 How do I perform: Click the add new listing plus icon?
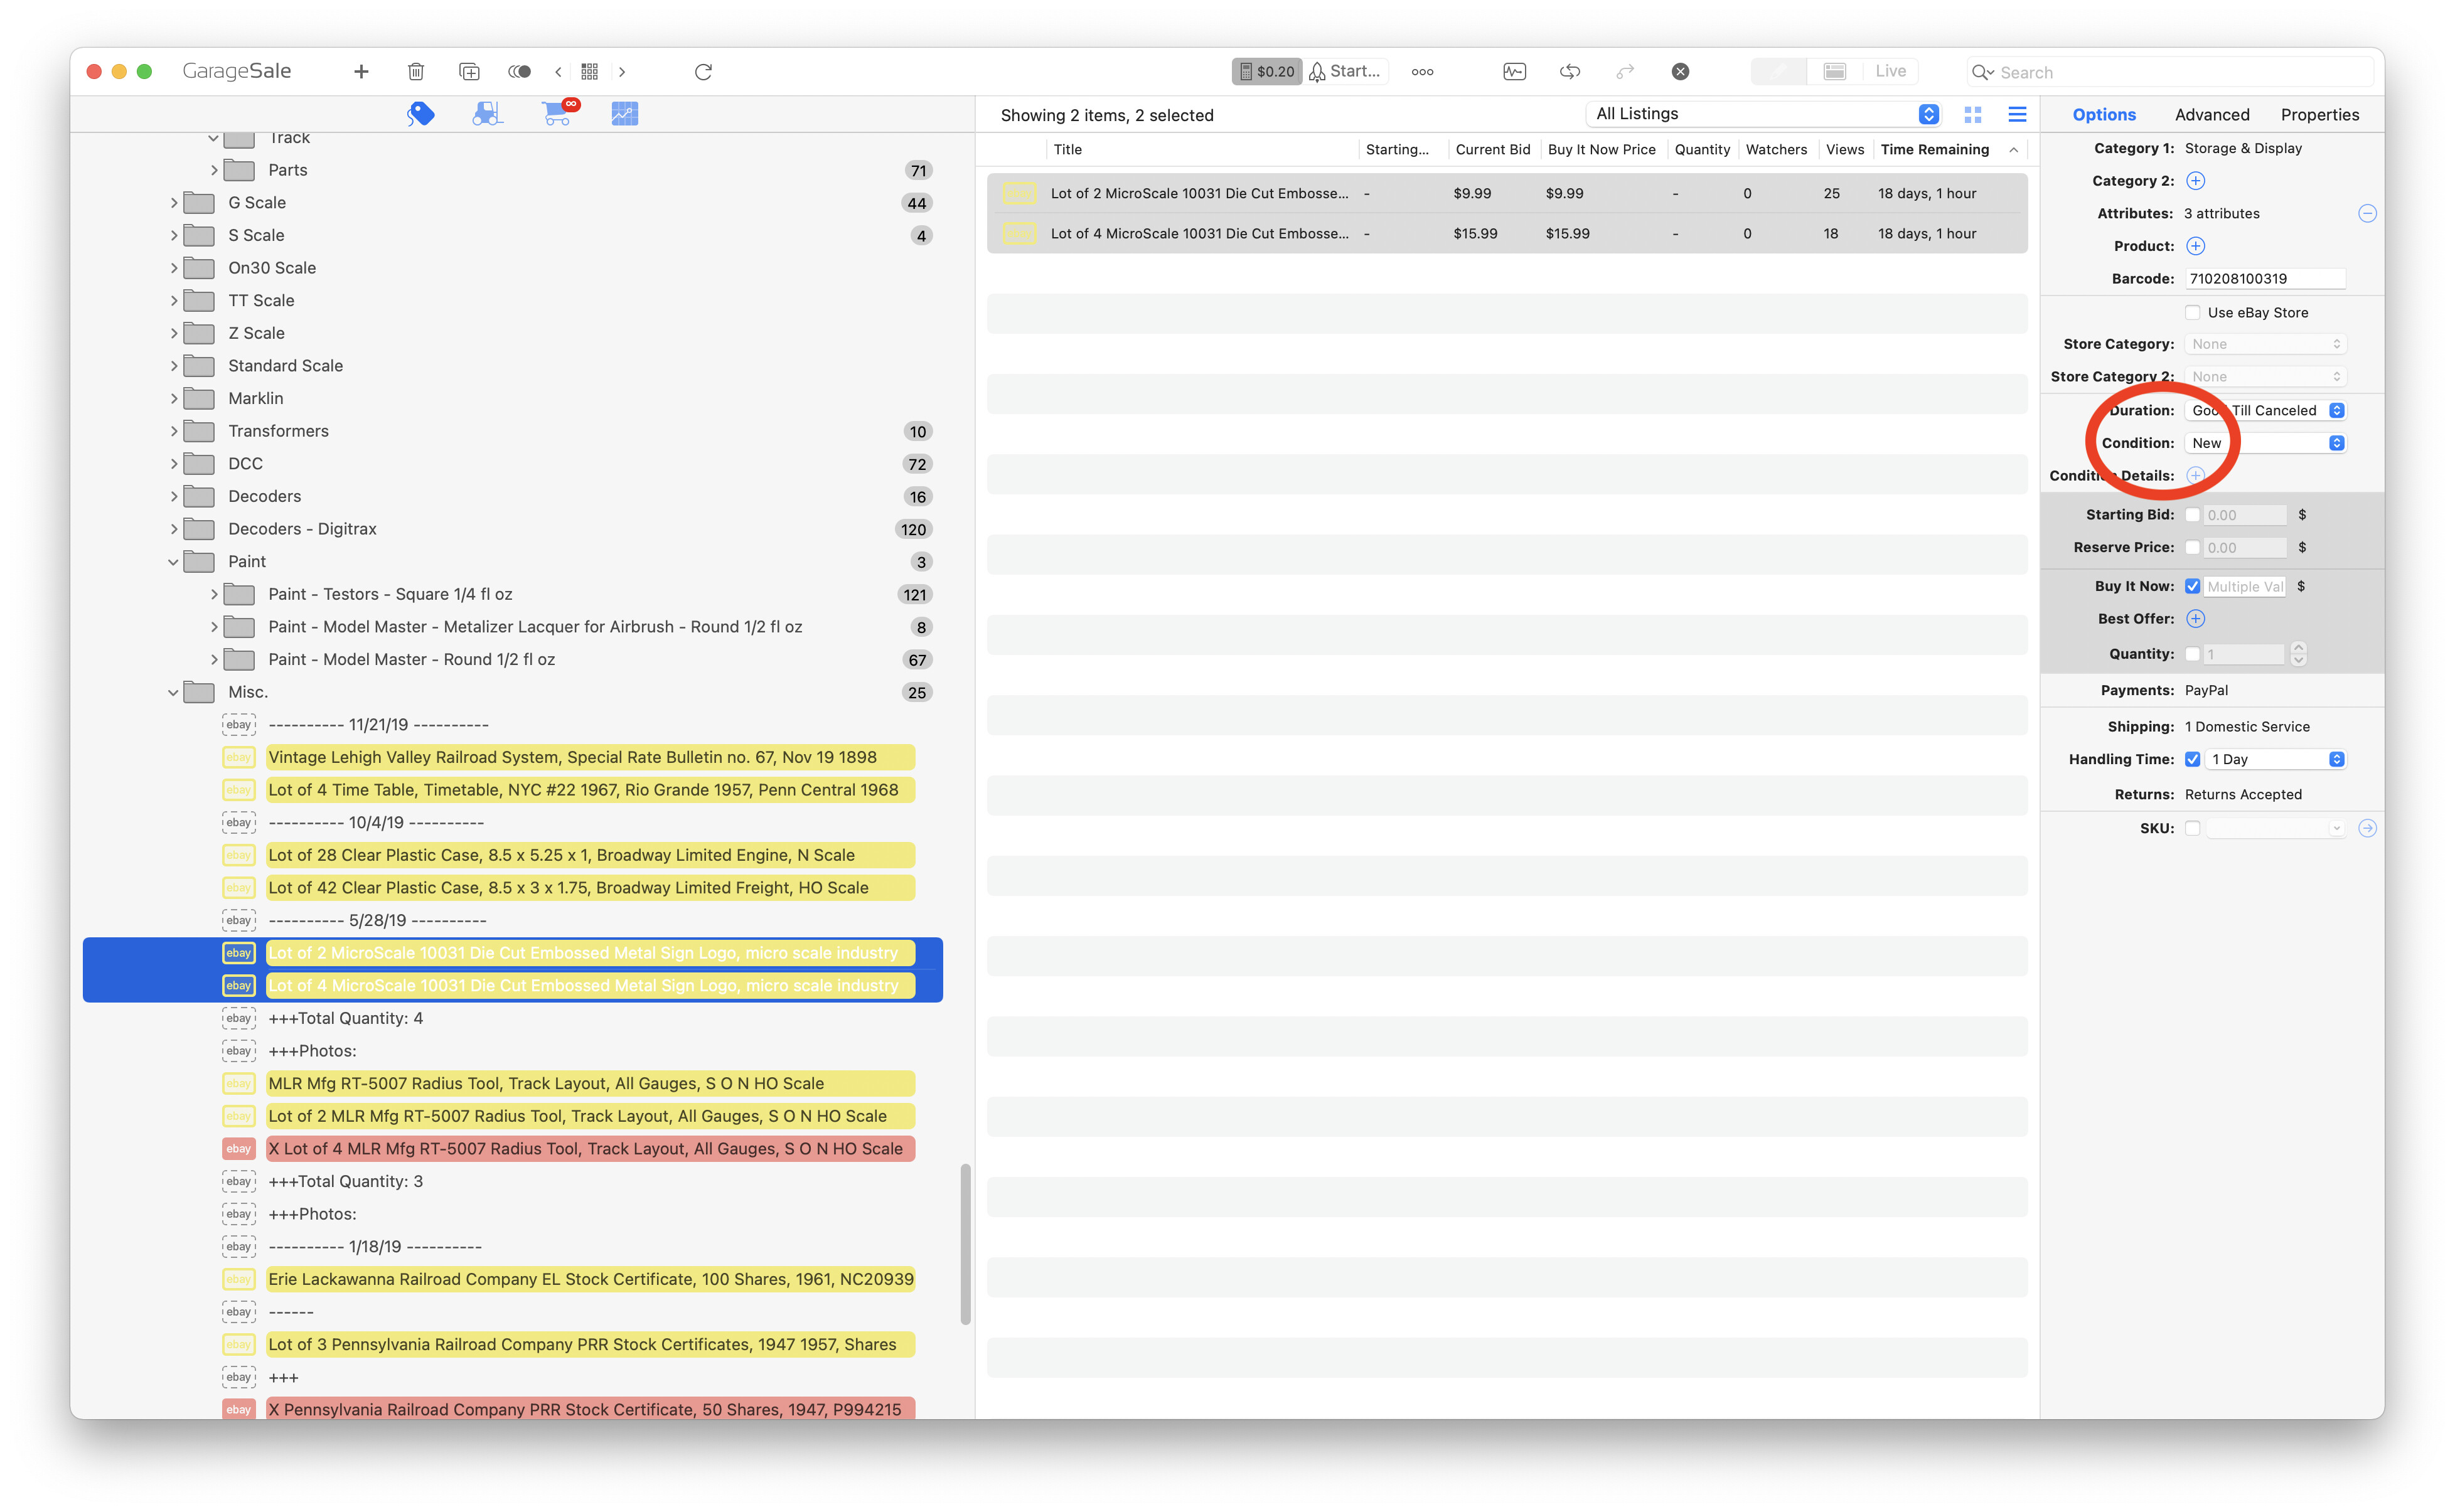[361, 71]
